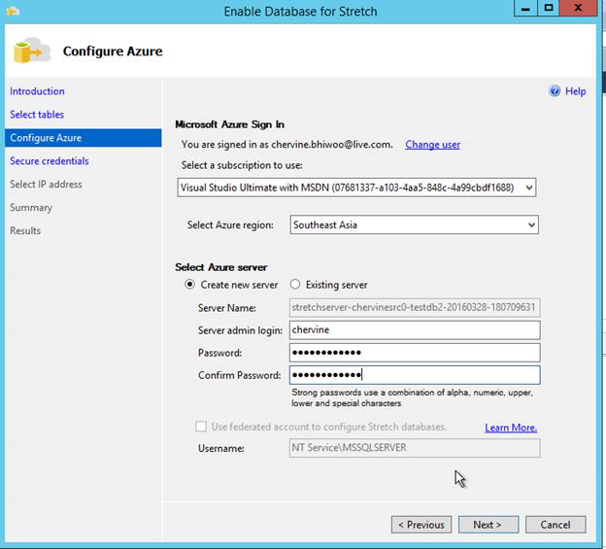Click the Learn More link
The image size is (606, 549).
tap(511, 428)
